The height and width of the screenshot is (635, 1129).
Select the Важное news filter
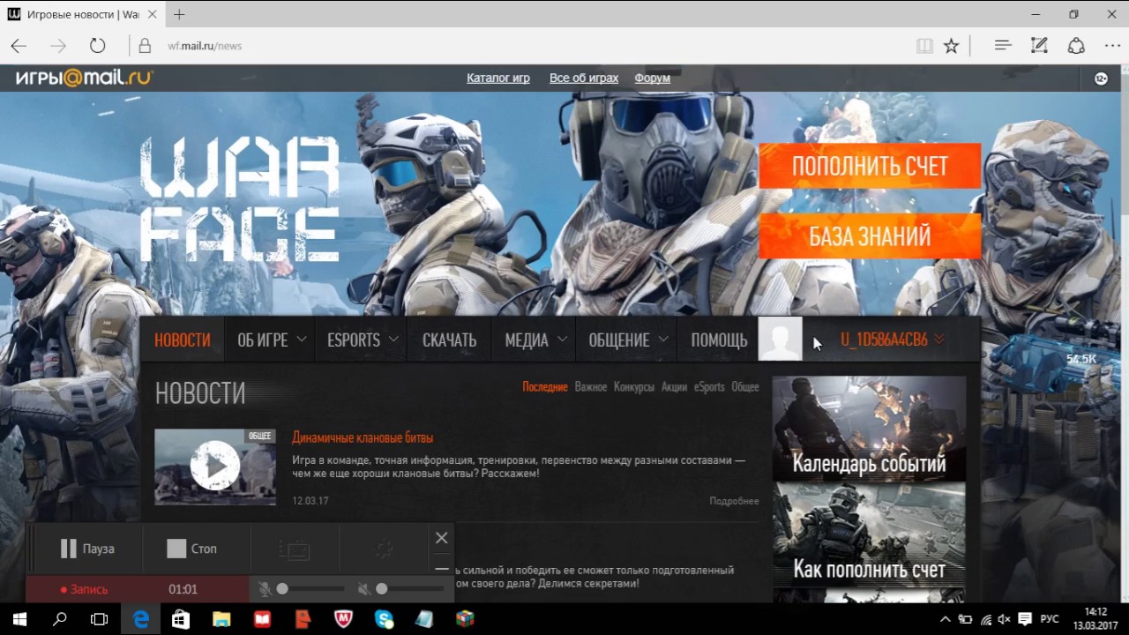(591, 387)
